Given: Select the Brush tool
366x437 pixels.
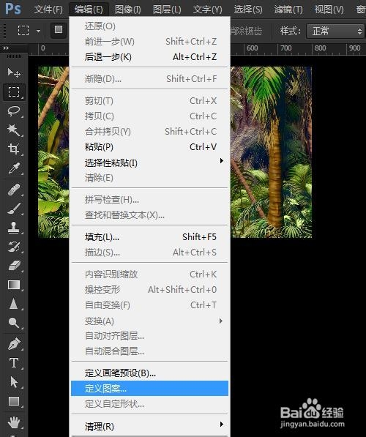Looking at the screenshot, I should [x=14, y=209].
